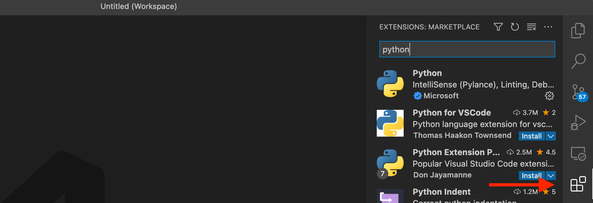Click 1.2M download count of Python Indent
This screenshot has width=593, height=203.
526,192
